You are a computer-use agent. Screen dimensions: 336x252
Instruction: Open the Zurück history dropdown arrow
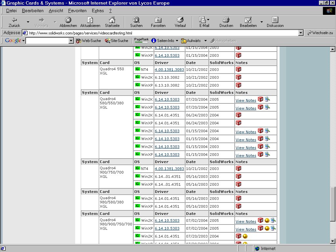coord(28,22)
